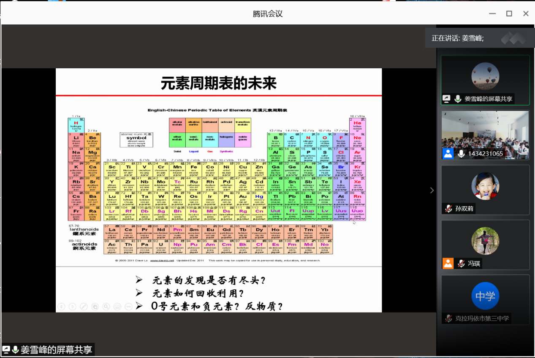The width and height of the screenshot is (535, 358).
Task: Maximize the 腾讯会议 window
Action: click(x=509, y=13)
